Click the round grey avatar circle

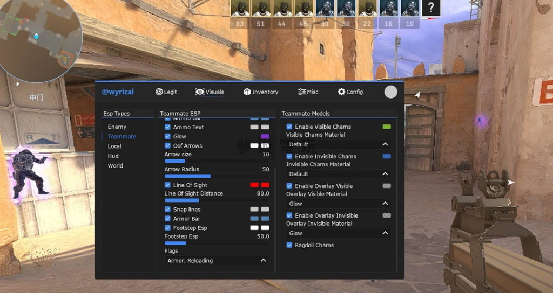pyautogui.click(x=391, y=92)
